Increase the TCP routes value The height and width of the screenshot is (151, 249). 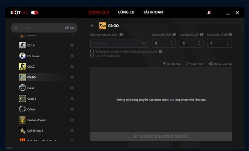point(171,42)
